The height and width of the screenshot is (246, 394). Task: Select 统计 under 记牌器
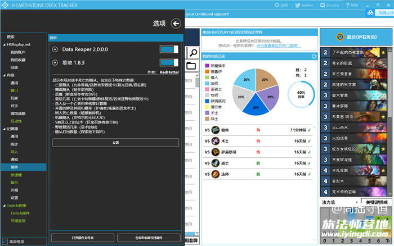14,144
